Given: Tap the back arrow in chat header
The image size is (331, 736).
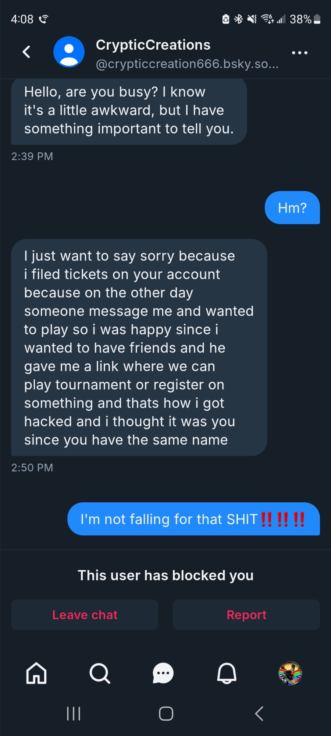Looking at the screenshot, I should coord(26,52).
